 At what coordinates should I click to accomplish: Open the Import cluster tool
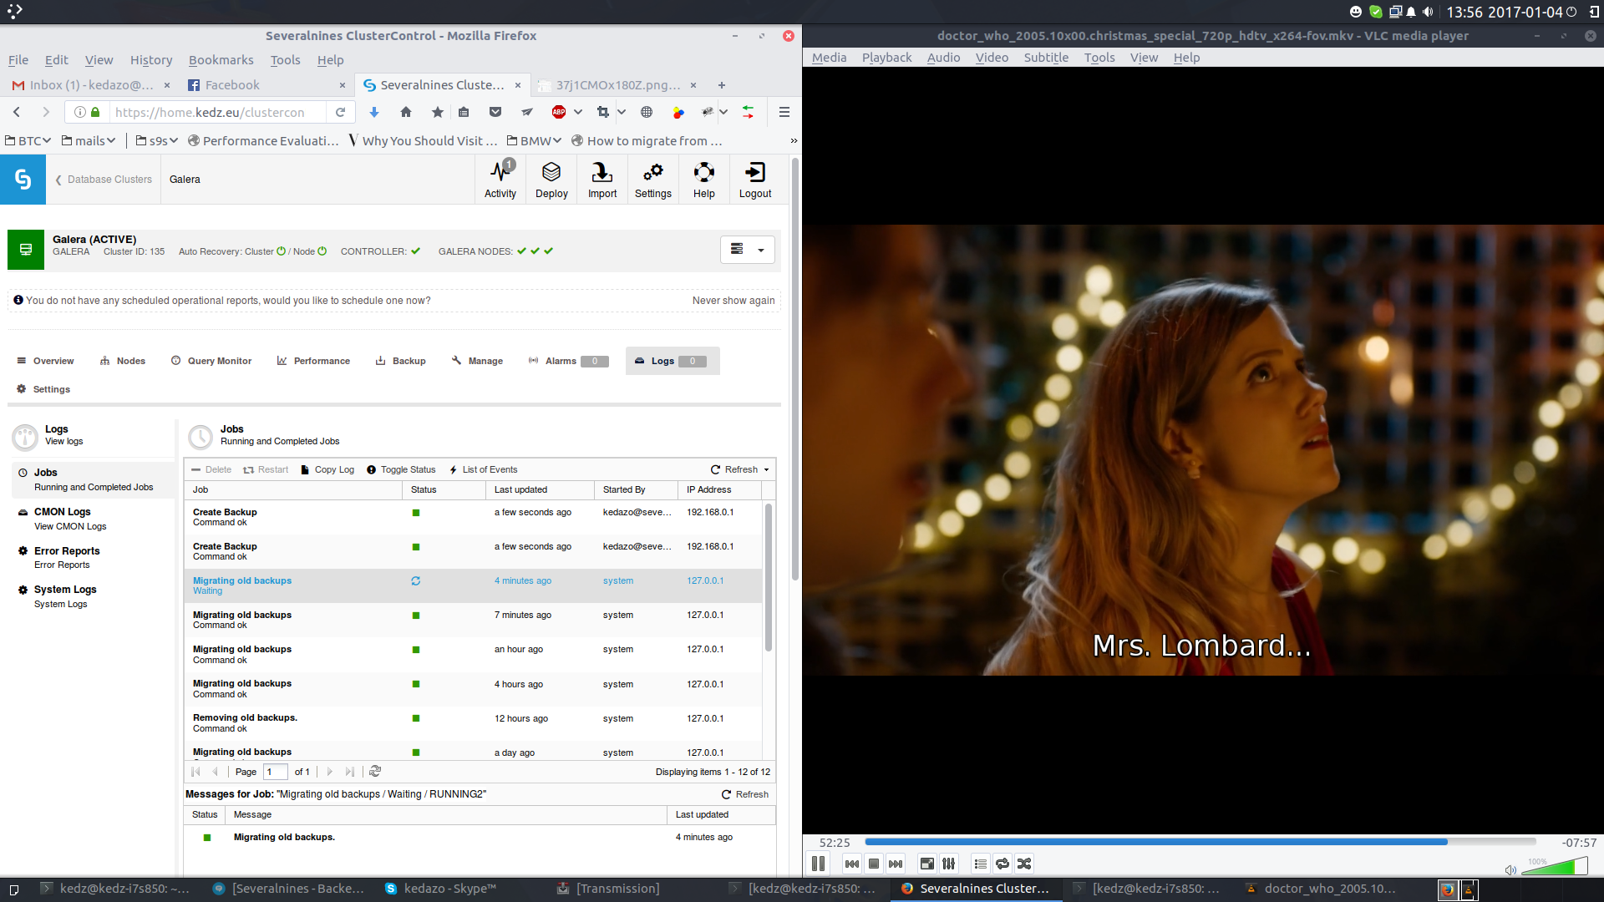[x=602, y=180]
